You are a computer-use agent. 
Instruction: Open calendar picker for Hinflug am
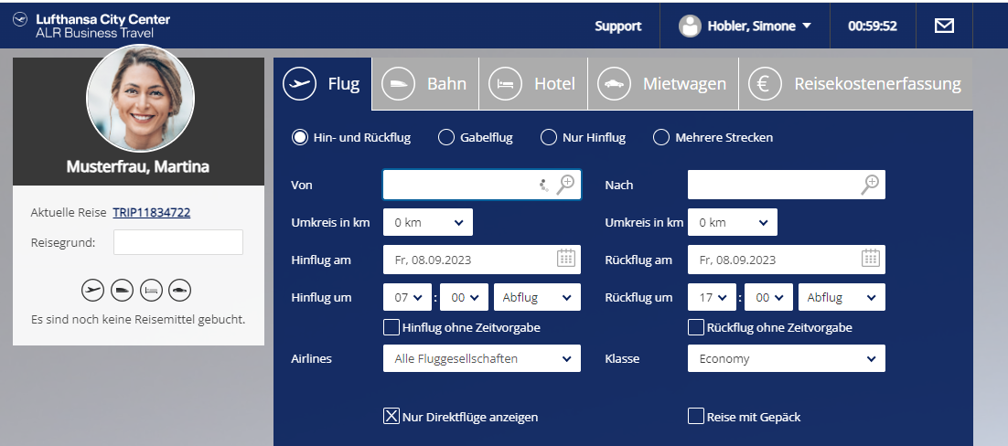565,259
